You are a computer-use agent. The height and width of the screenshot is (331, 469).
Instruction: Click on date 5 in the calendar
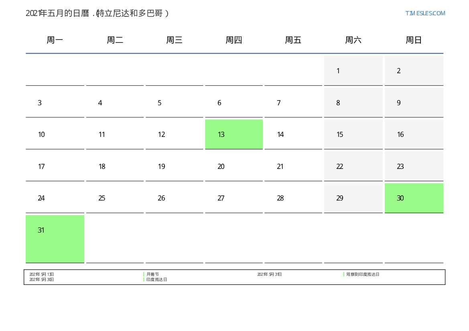pyautogui.click(x=175, y=103)
